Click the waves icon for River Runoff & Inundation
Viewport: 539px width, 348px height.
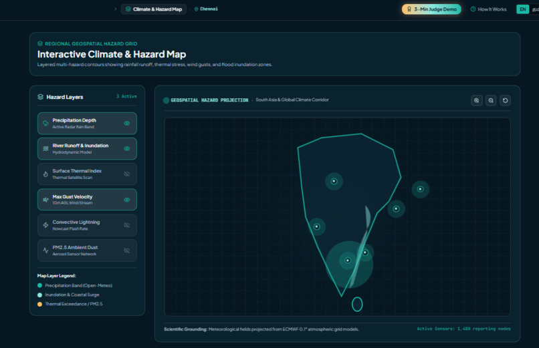(x=45, y=148)
